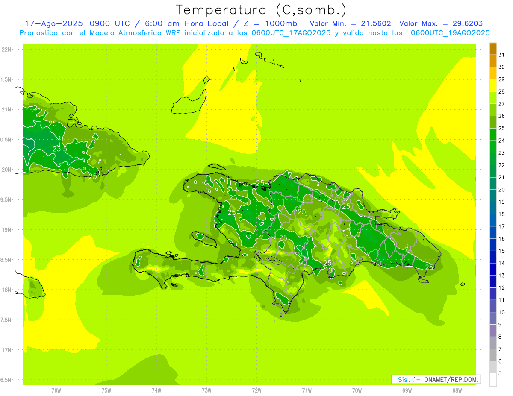Click the '74W' longitude label
This screenshot has height=396, width=513.
pos(156,390)
